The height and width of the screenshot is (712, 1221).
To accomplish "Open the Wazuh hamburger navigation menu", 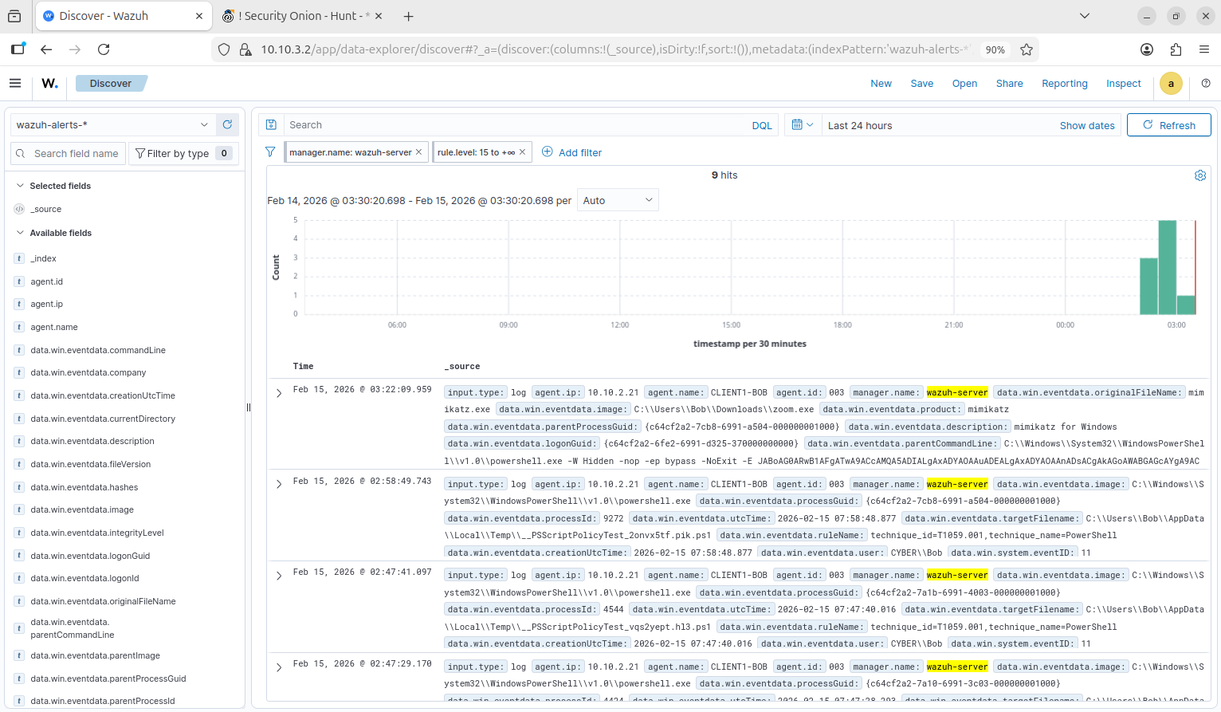I will coord(15,83).
